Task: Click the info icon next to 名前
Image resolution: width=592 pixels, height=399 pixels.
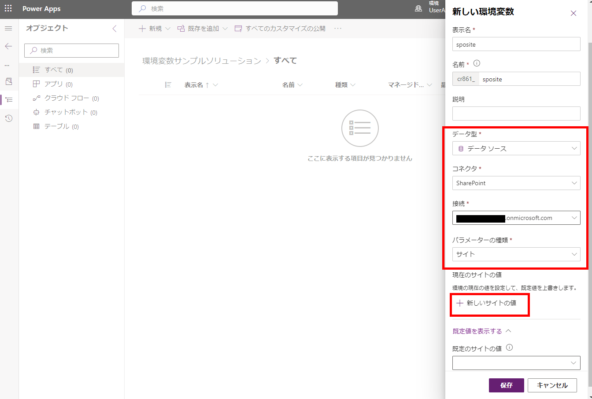Action: pos(477,64)
